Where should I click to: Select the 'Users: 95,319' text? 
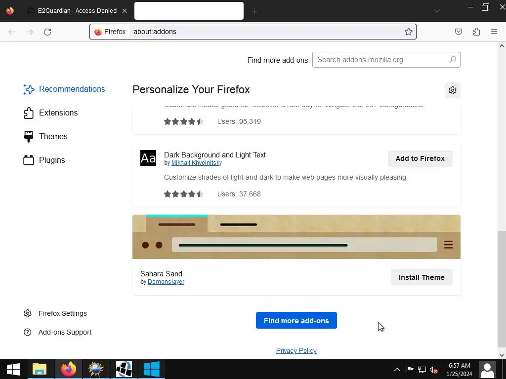click(x=239, y=121)
